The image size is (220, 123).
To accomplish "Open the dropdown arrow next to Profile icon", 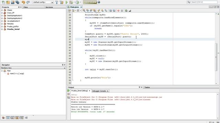I will [80, 2].
